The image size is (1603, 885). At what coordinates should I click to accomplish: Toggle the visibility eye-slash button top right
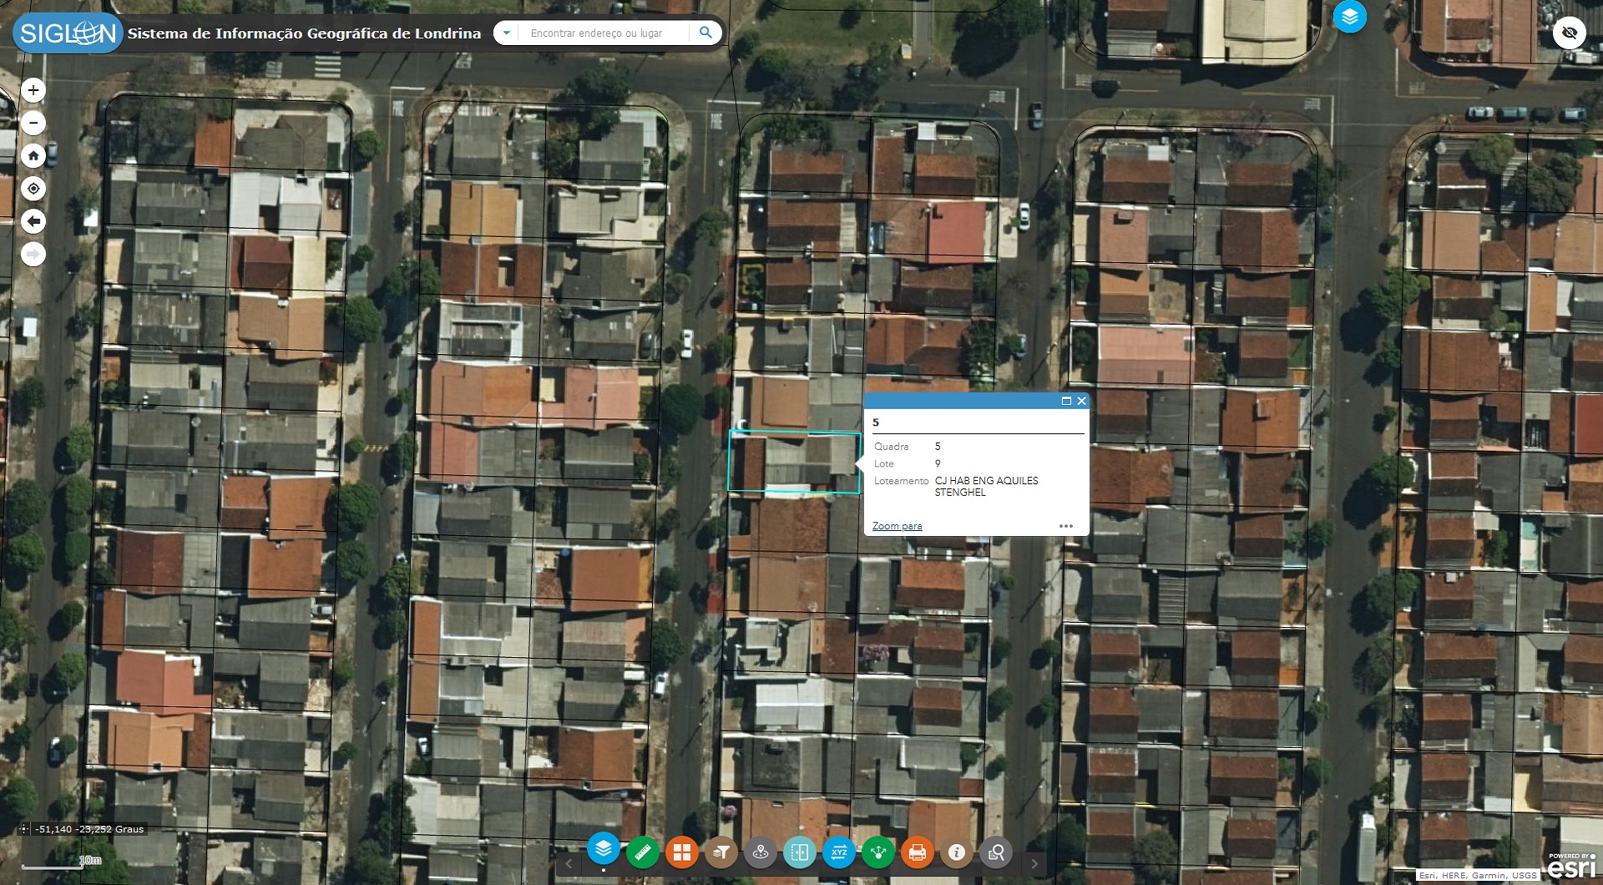(x=1570, y=33)
